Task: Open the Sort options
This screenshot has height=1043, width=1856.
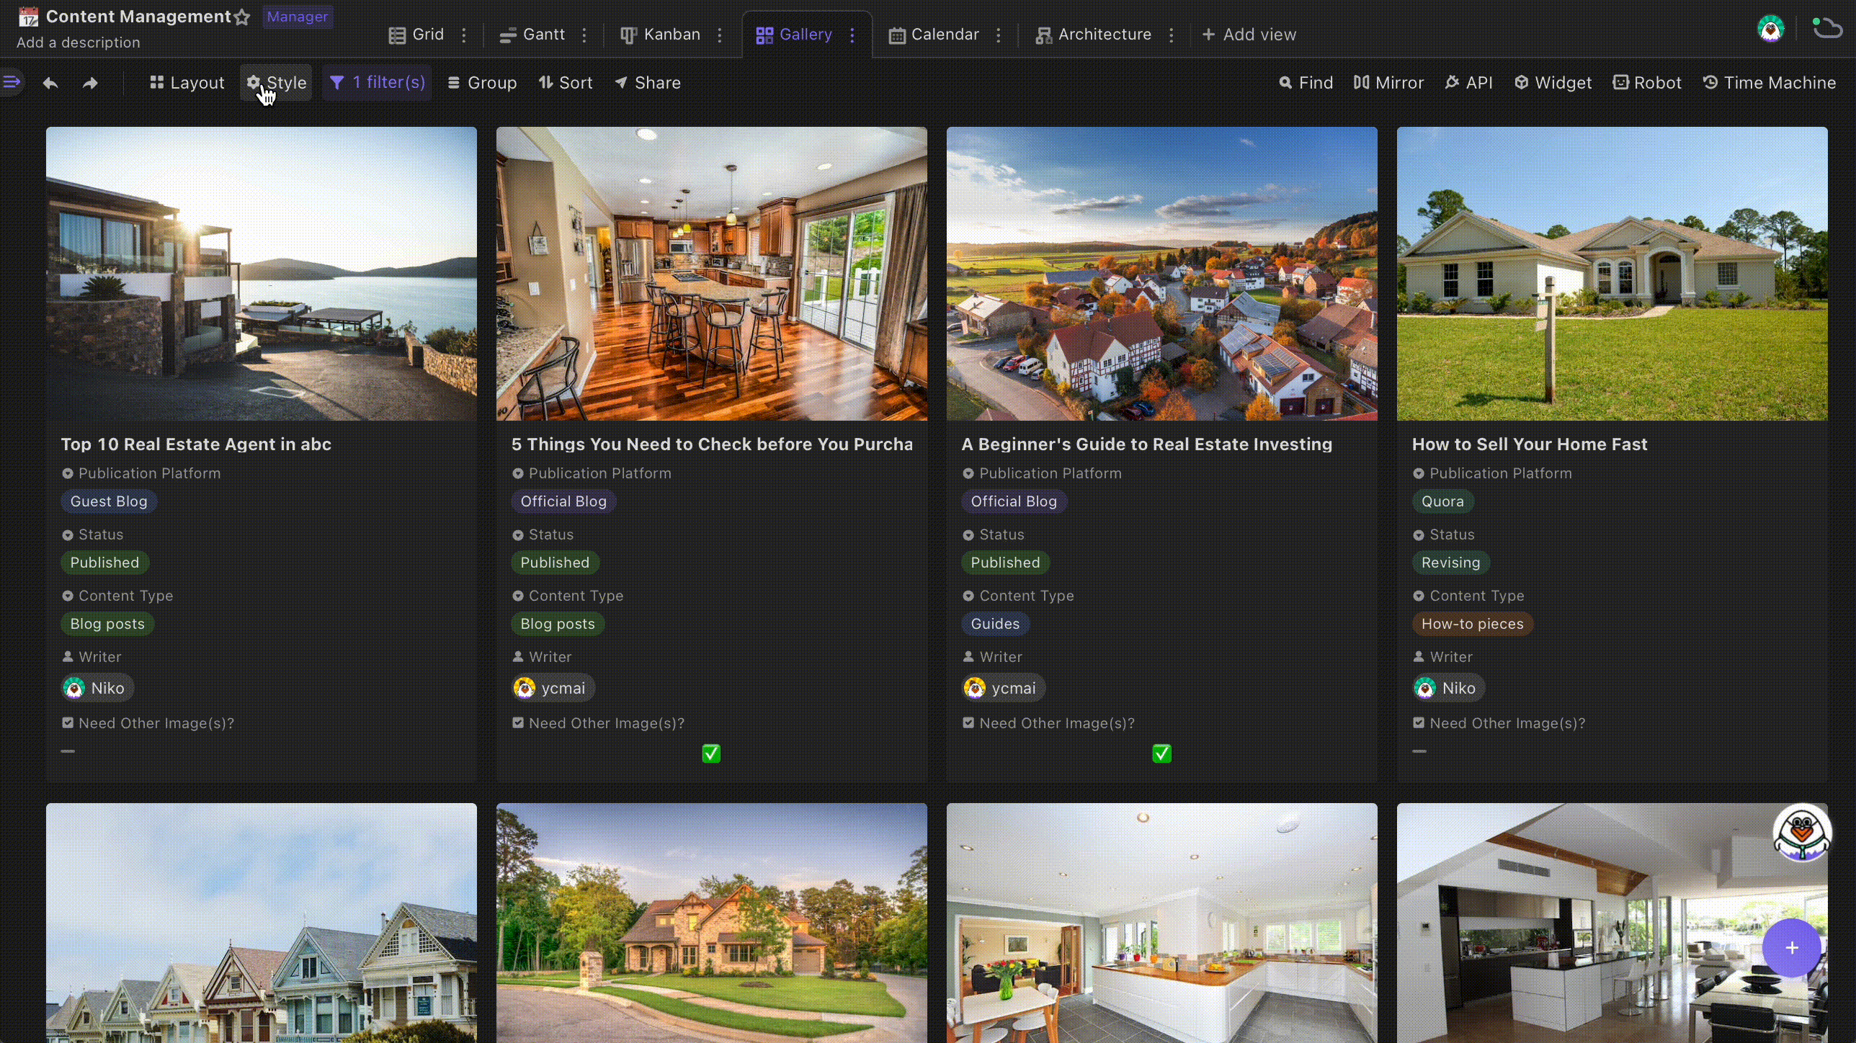Action: tap(566, 83)
